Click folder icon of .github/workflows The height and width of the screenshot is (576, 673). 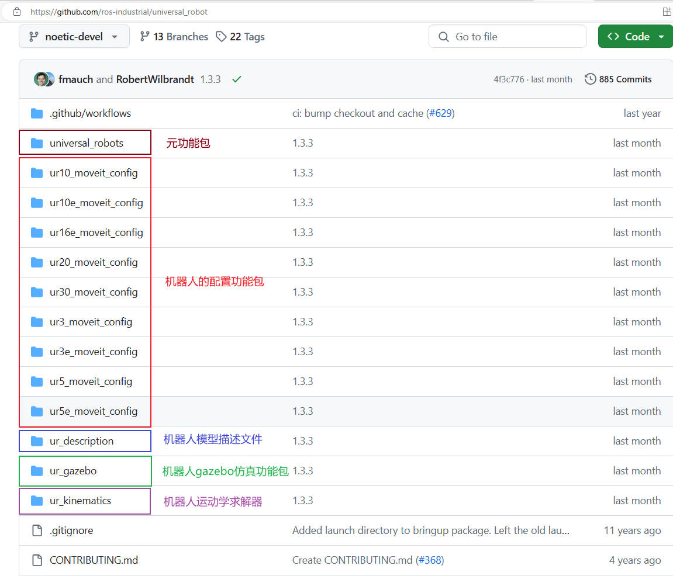tap(37, 113)
